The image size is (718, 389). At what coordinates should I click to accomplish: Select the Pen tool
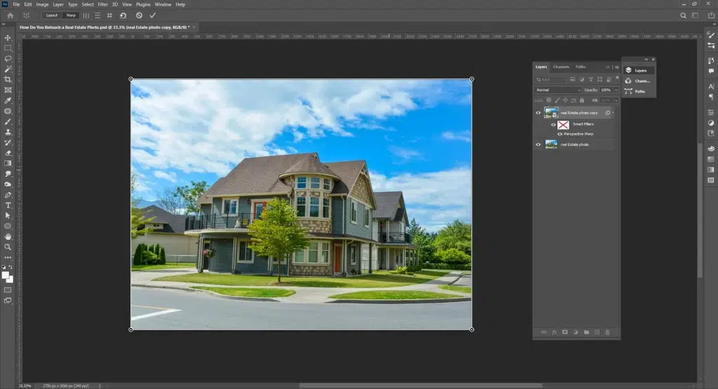point(8,195)
